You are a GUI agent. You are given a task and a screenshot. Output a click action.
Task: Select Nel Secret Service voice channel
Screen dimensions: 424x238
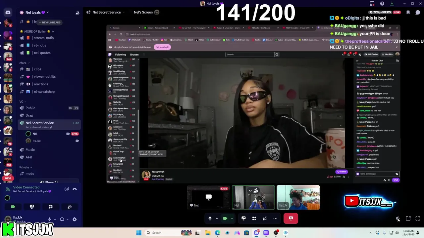click(39, 123)
